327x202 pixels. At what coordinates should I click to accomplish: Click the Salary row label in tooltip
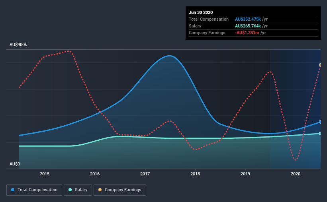(195, 26)
